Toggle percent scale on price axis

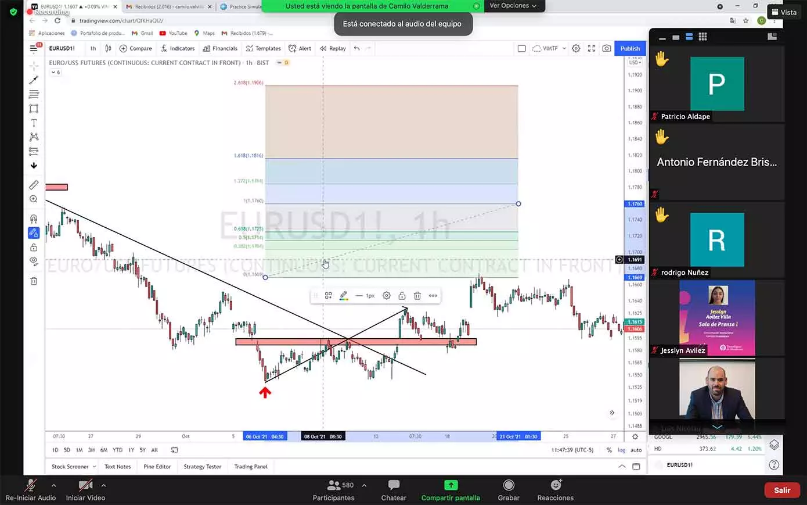[x=609, y=450]
